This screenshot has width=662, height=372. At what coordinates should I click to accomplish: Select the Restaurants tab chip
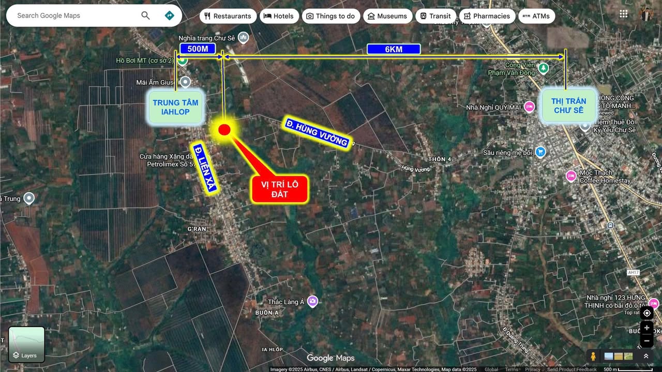tap(228, 16)
